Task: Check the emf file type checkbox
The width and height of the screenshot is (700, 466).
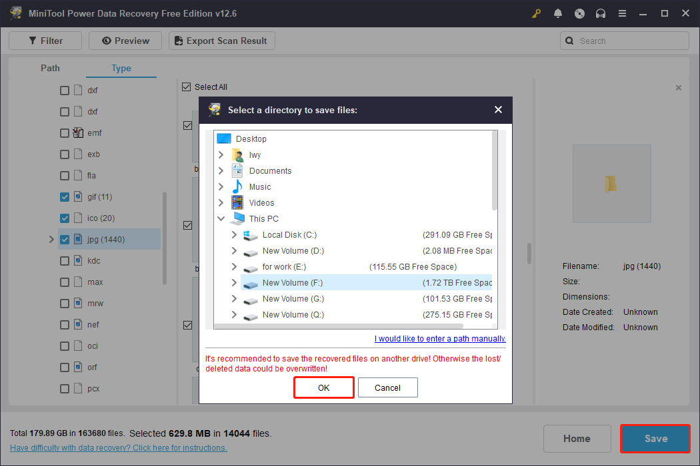Action: (x=65, y=133)
